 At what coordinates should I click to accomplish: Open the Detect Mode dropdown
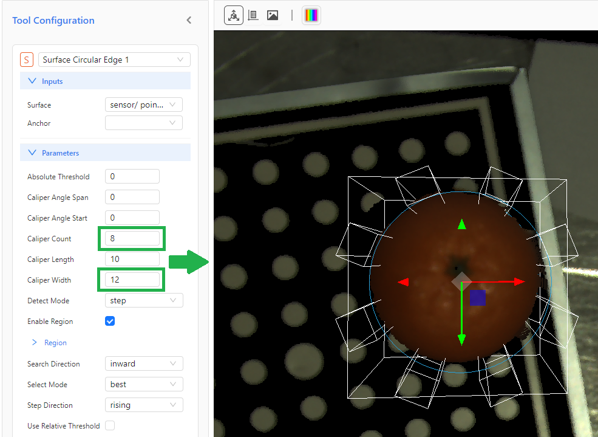pyautogui.click(x=144, y=300)
